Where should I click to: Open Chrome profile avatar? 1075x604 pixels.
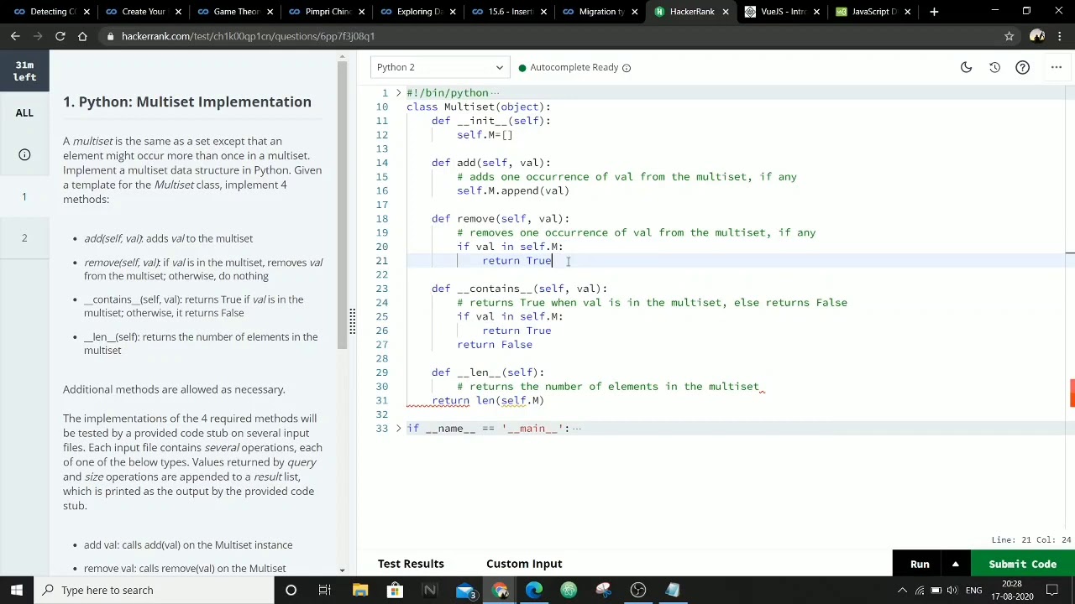pos(1036,36)
